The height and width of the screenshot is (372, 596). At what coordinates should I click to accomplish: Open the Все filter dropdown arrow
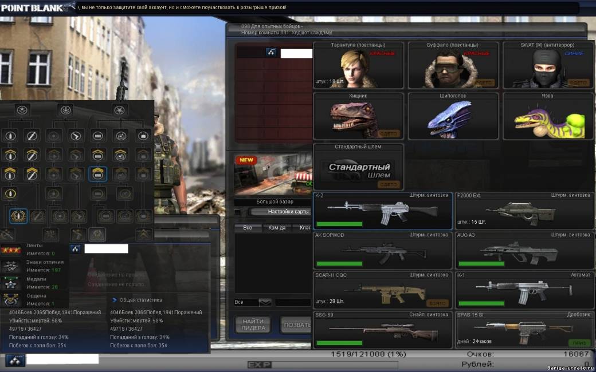pyautogui.click(x=265, y=302)
